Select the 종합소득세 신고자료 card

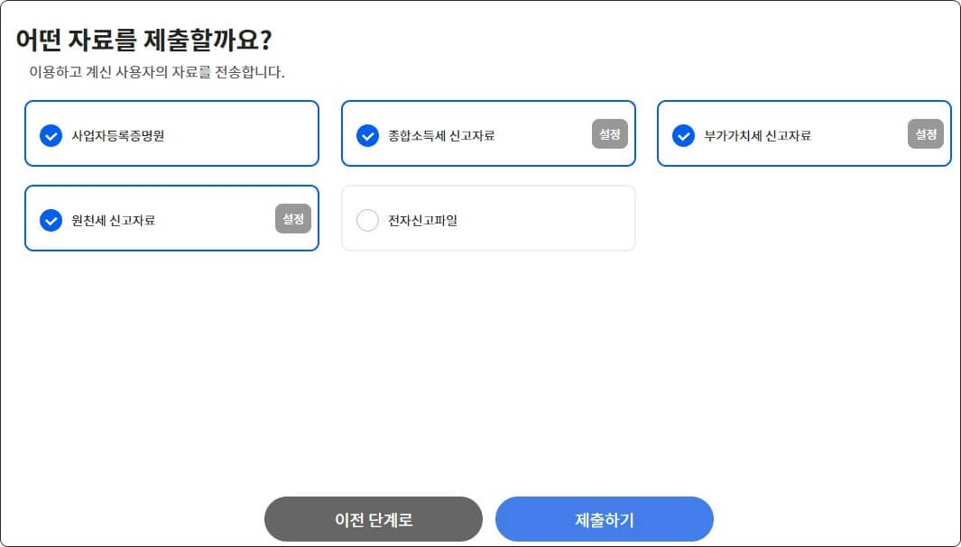pos(488,133)
